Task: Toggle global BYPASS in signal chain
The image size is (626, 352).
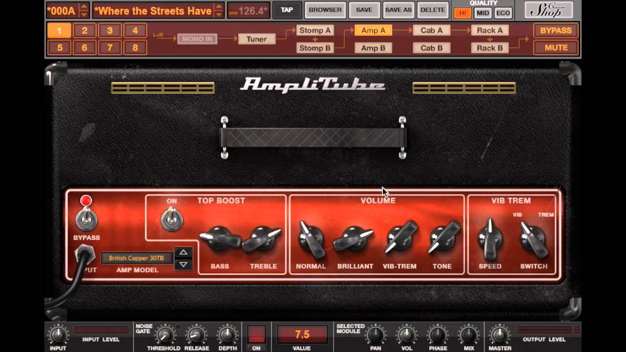Action: (556, 30)
